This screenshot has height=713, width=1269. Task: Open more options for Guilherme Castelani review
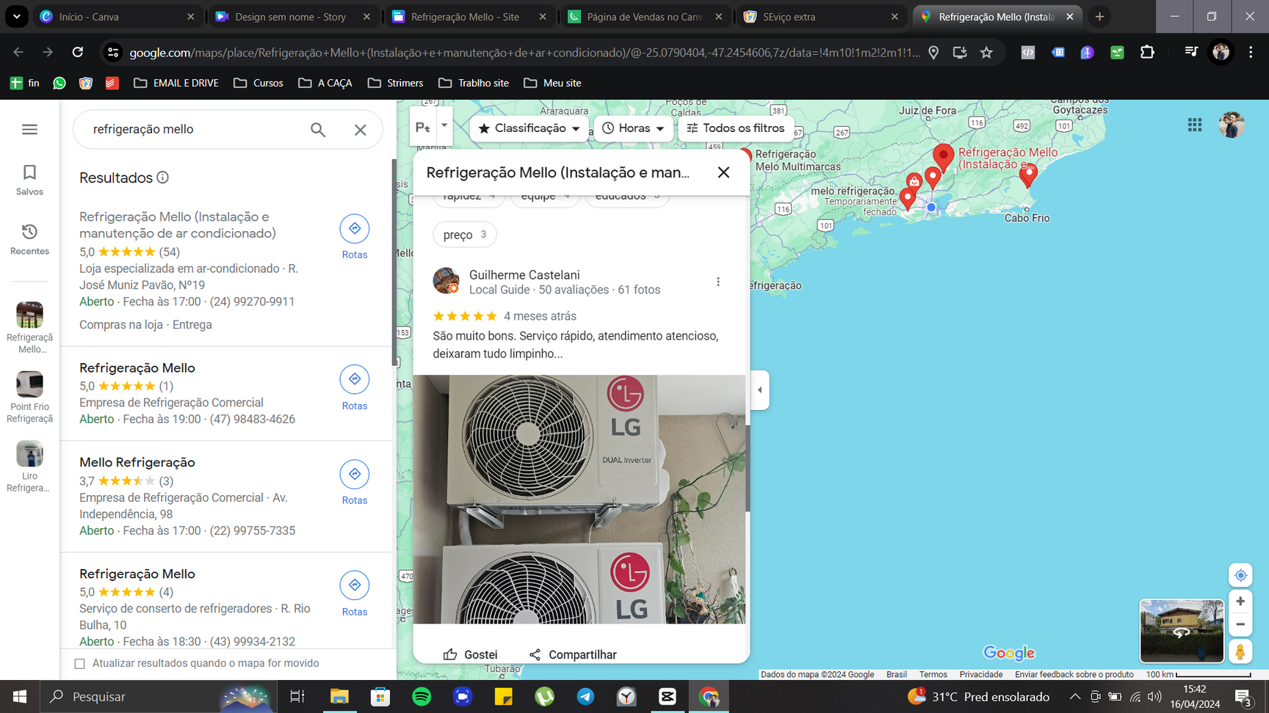[718, 282]
